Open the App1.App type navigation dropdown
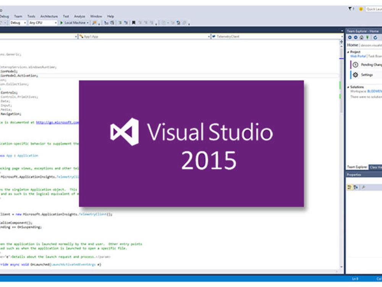Viewport: 382px width, 287px height. click(209, 37)
